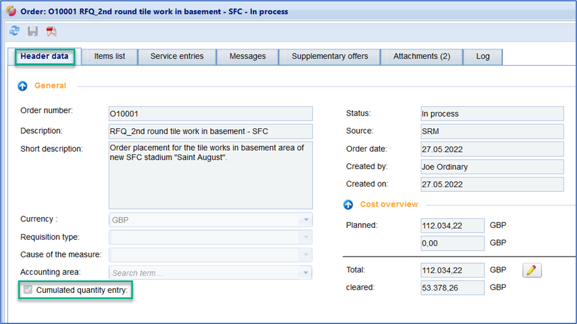The width and height of the screenshot is (577, 324).
Task: Click inside the Short description text area
Action: point(210,175)
